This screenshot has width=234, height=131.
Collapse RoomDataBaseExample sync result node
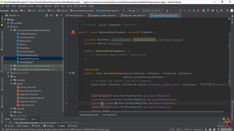tap(10, 123)
